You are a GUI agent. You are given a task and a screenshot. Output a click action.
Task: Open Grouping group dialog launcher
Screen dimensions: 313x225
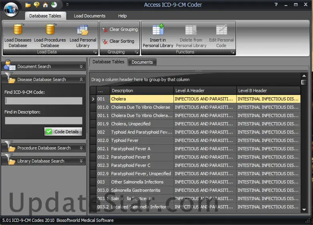(x=136, y=52)
